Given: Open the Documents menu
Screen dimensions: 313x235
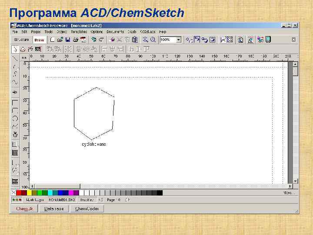Looking at the screenshot, I should [x=115, y=32].
